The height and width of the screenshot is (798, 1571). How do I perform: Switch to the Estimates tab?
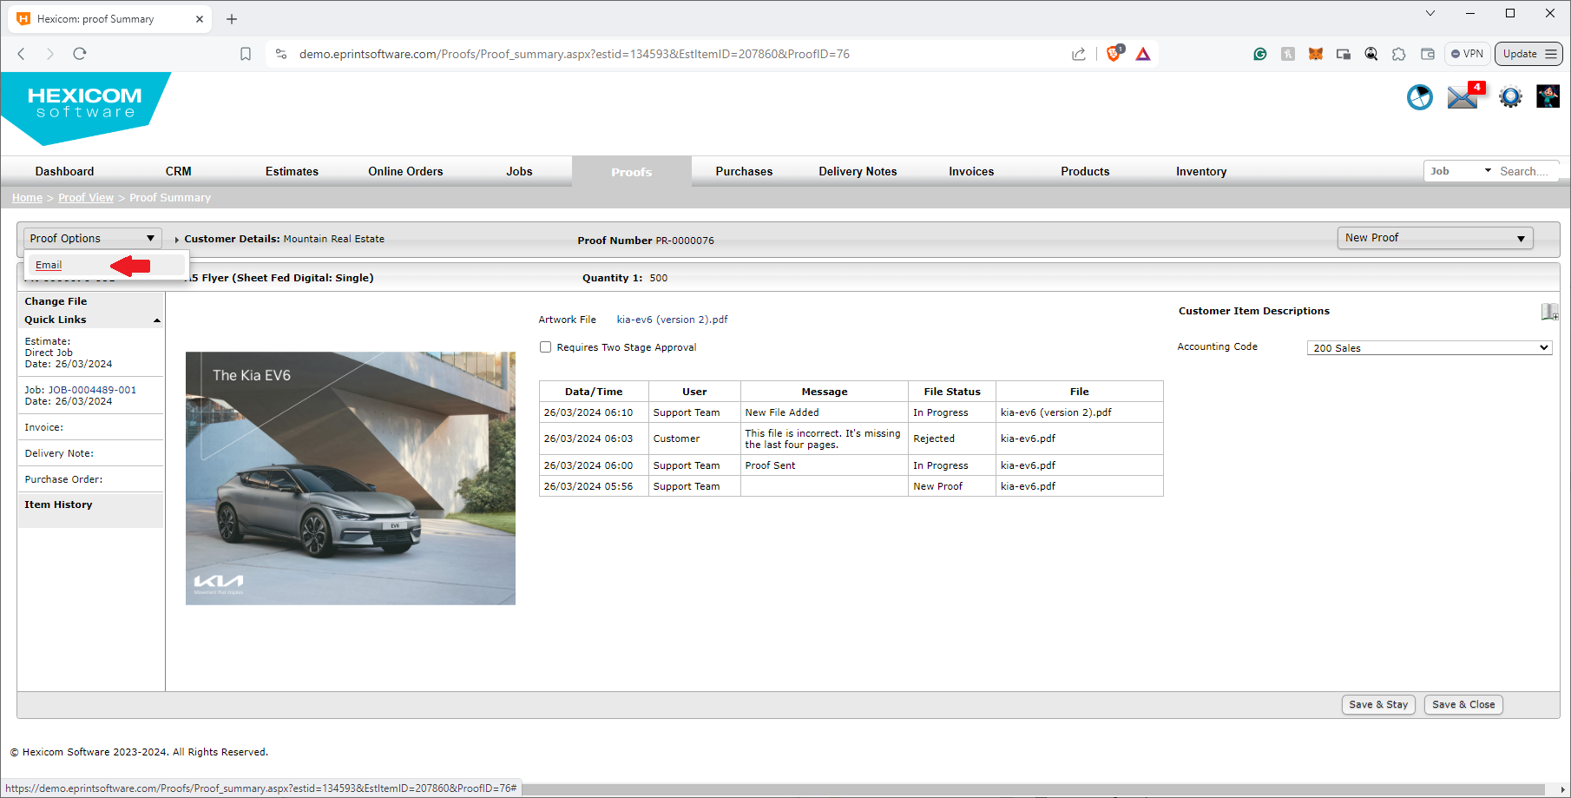coord(293,172)
